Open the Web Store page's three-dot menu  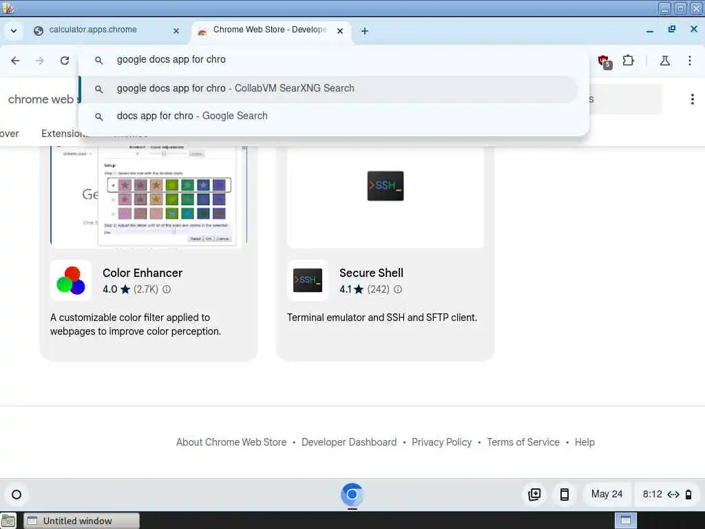[x=693, y=99]
